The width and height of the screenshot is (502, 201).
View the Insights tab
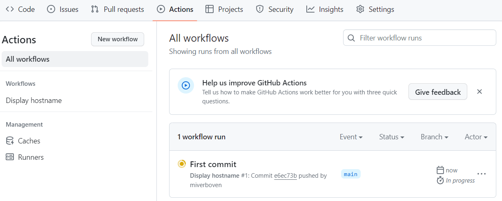click(325, 9)
